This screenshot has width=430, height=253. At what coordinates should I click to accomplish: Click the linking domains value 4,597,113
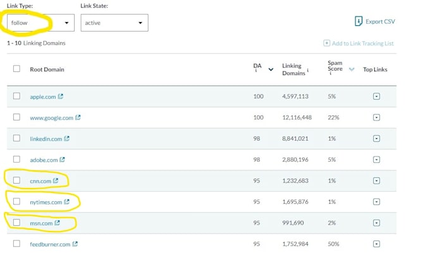coord(295,97)
